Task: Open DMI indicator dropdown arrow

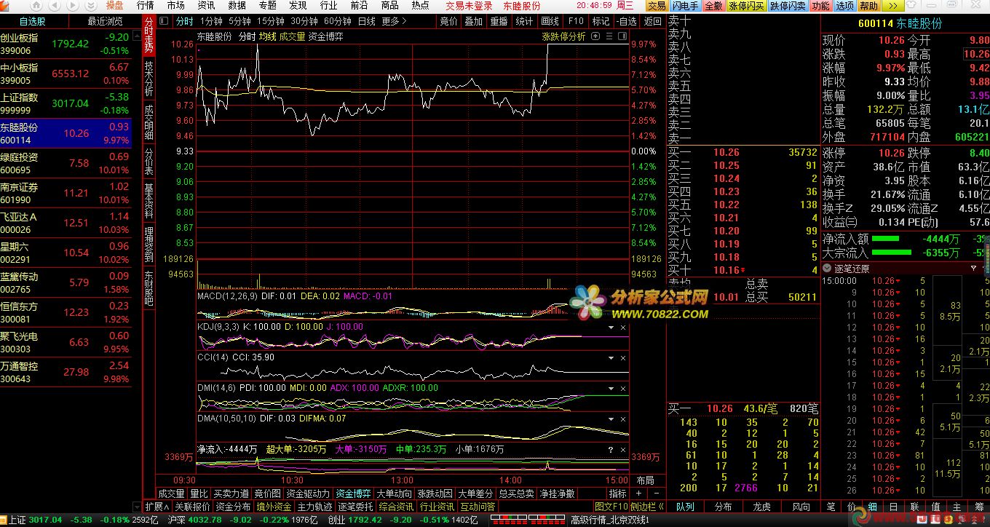Action: tap(611, 389)
